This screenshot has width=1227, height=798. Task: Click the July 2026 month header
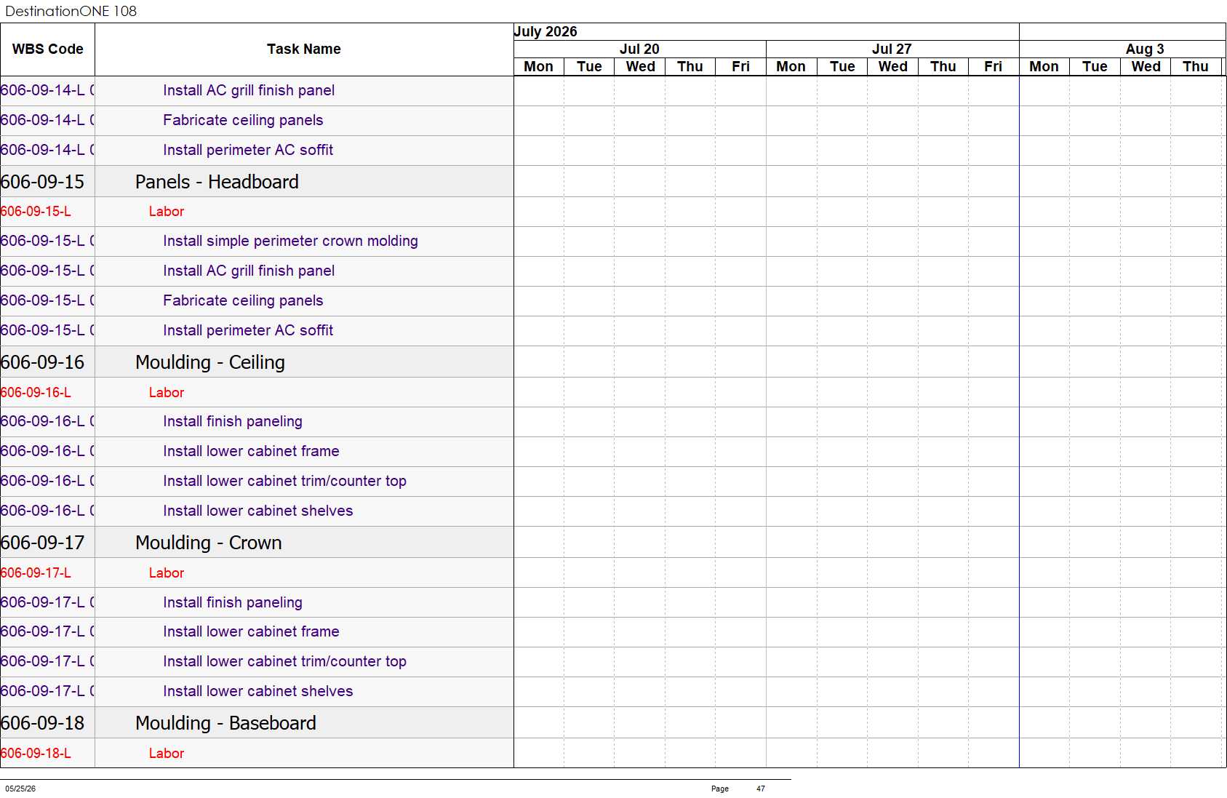pos(545,31)
